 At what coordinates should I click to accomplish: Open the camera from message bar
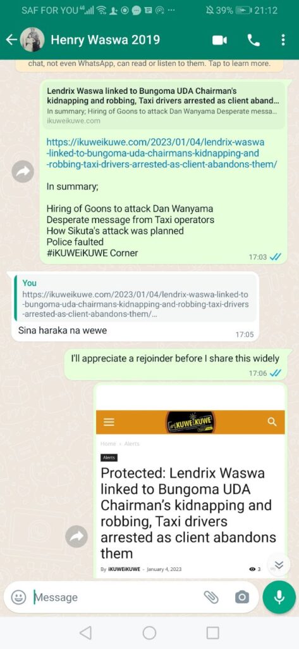tap(242, 597)
